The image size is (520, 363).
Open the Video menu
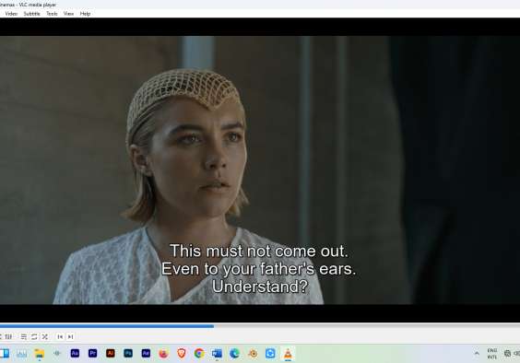click(11, 14)
